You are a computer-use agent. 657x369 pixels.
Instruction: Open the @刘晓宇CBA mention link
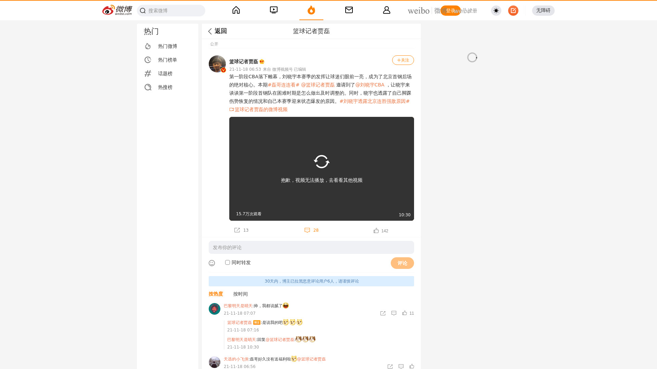click(370, 85)
